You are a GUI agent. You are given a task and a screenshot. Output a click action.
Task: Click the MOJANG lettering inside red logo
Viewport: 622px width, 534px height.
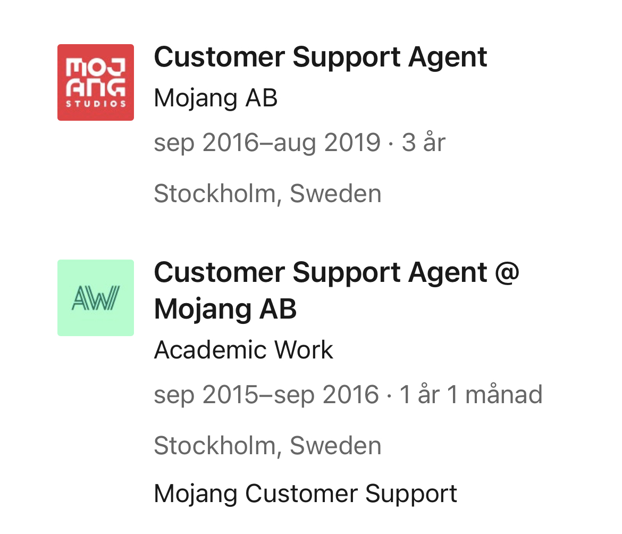tap(96, 77)
